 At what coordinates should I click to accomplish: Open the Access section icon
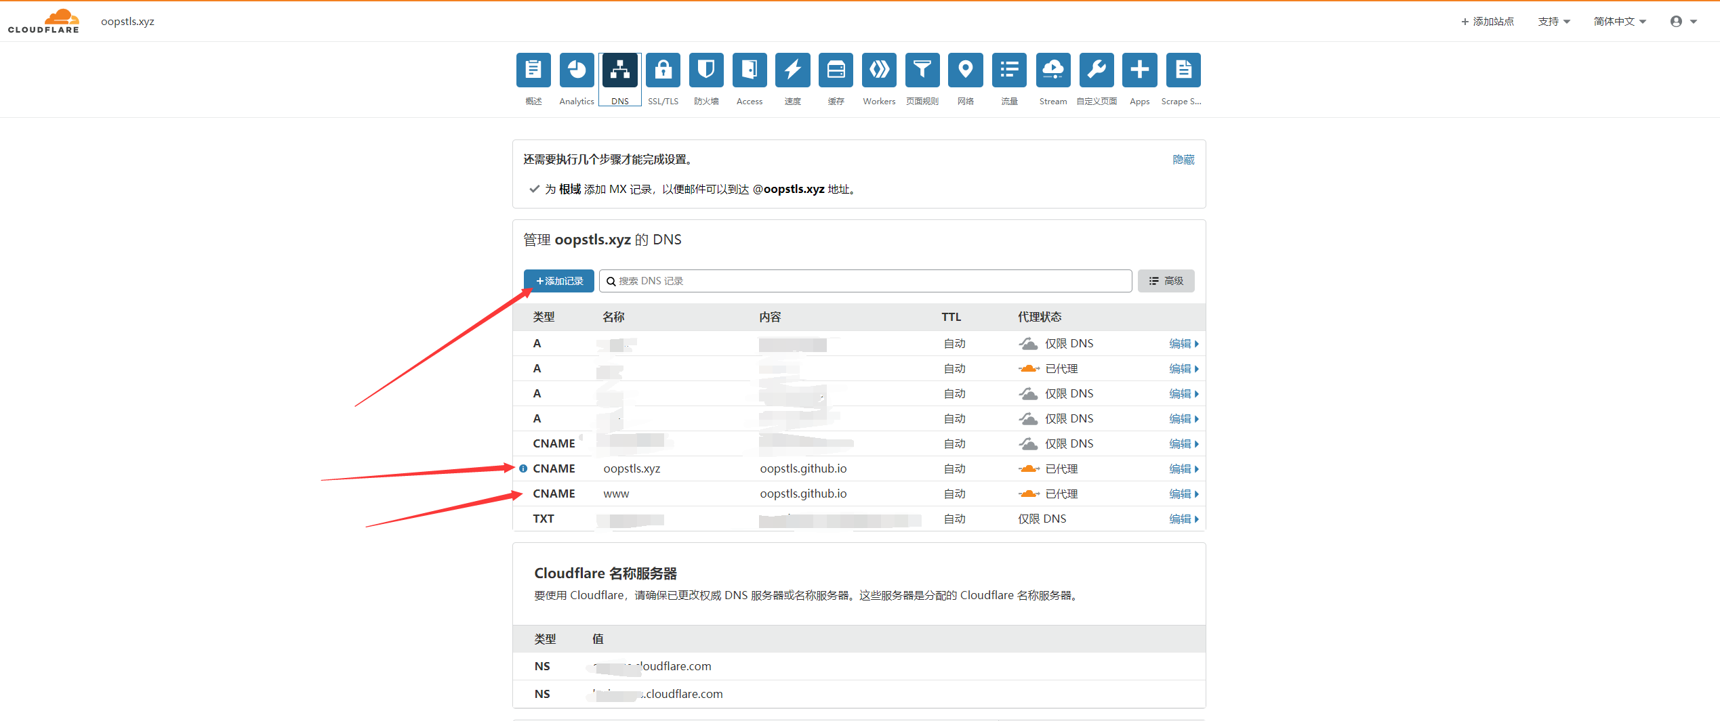[x=750, y=70]
